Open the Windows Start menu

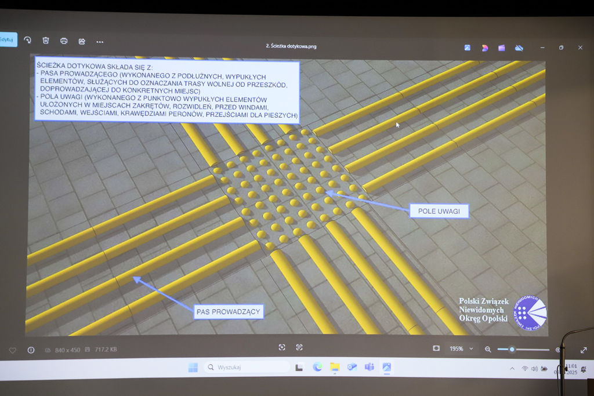coord(193,367)
